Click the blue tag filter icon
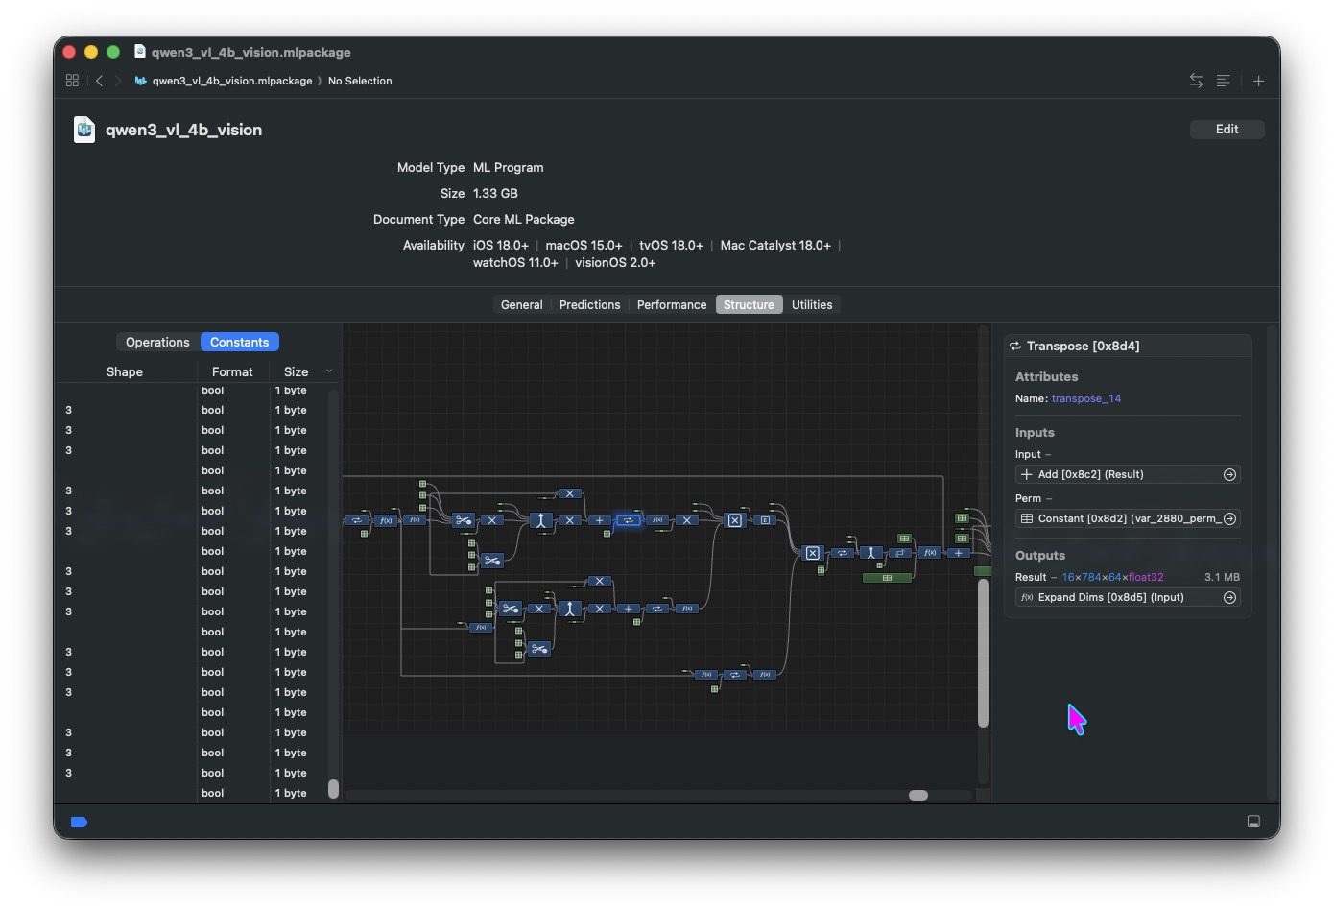Screen dimensions: 1334x910 (79, 822)
